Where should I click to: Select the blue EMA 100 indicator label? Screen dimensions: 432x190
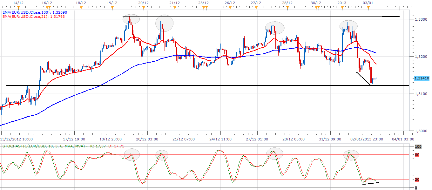34,12
